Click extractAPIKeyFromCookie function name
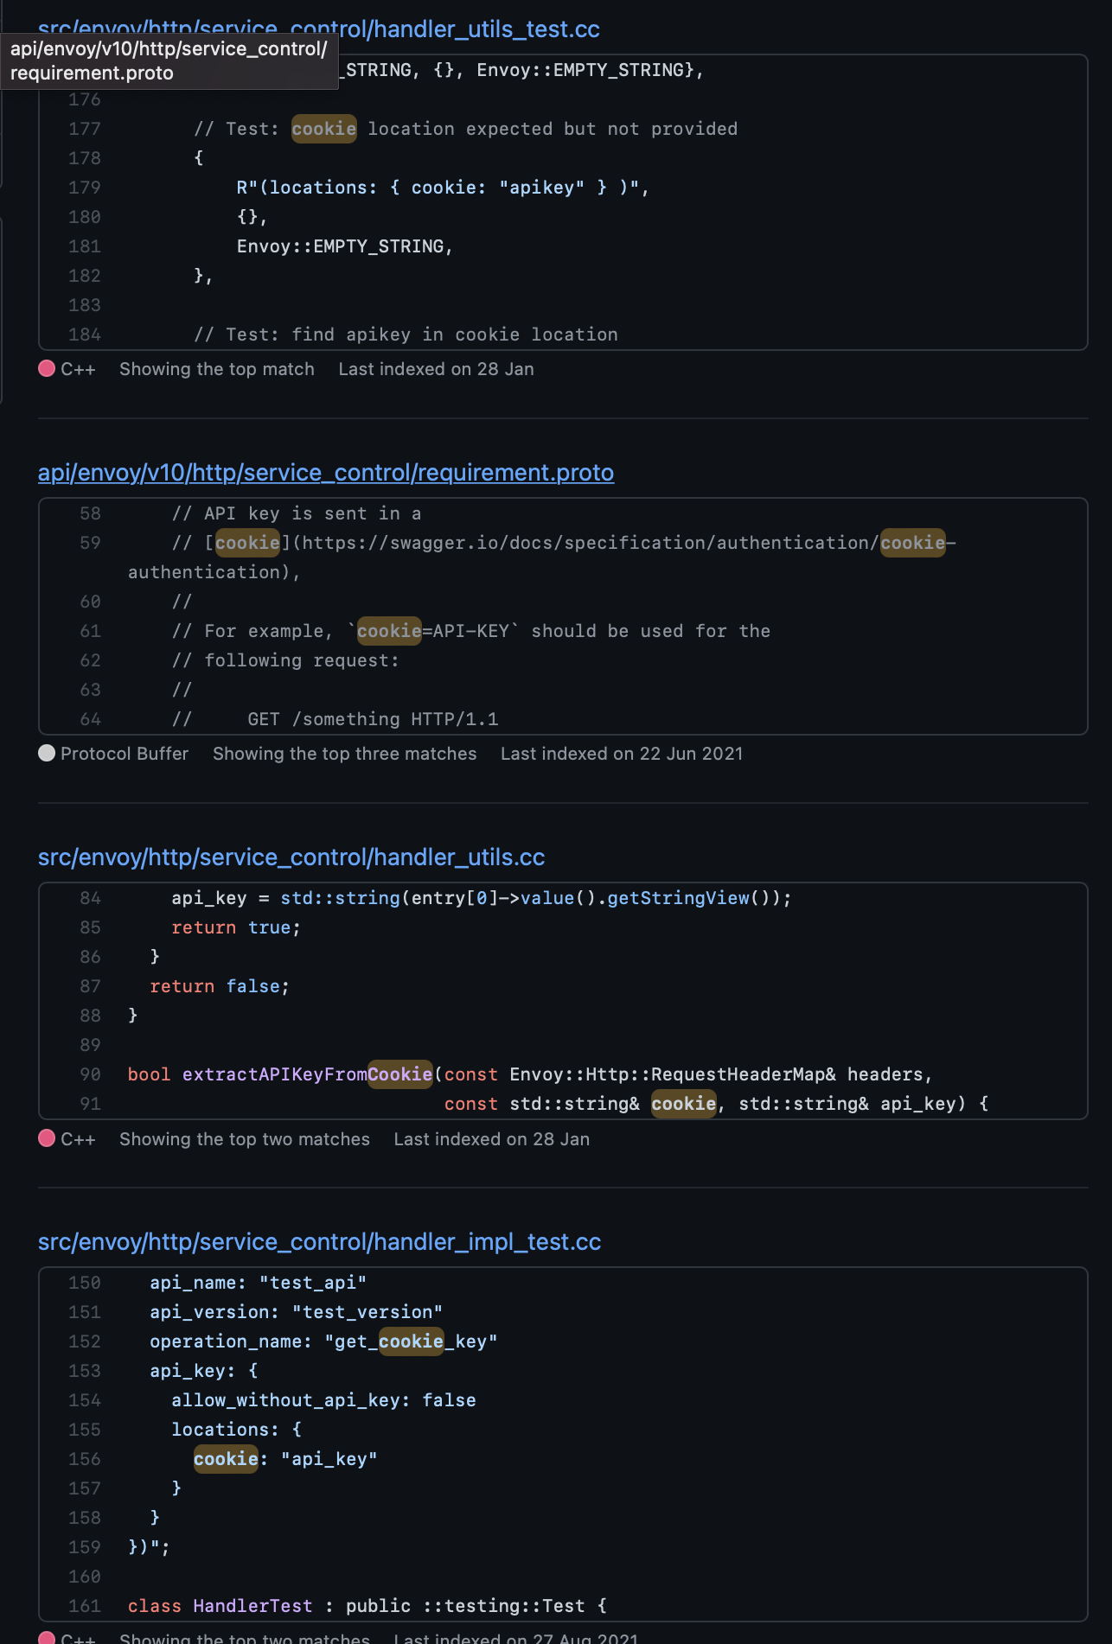The image size is (1112, 1644). 307,1074
